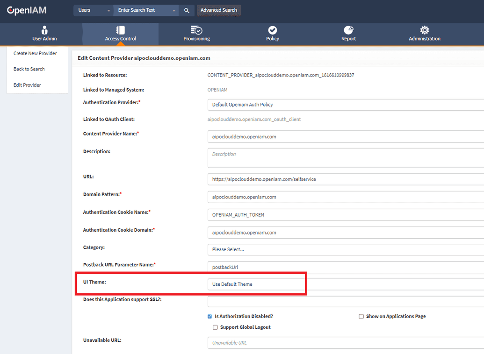Uncheck Is Authorization Disabled checkbox

pos(209,317)
